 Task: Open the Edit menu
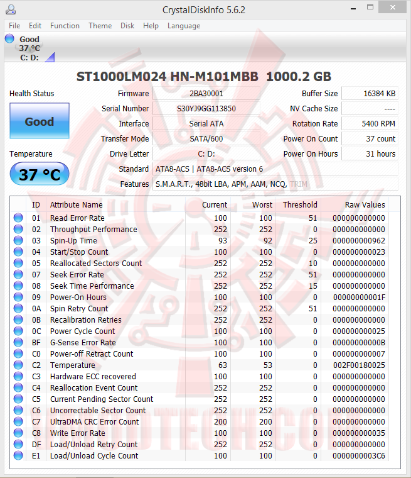[35, 26]
